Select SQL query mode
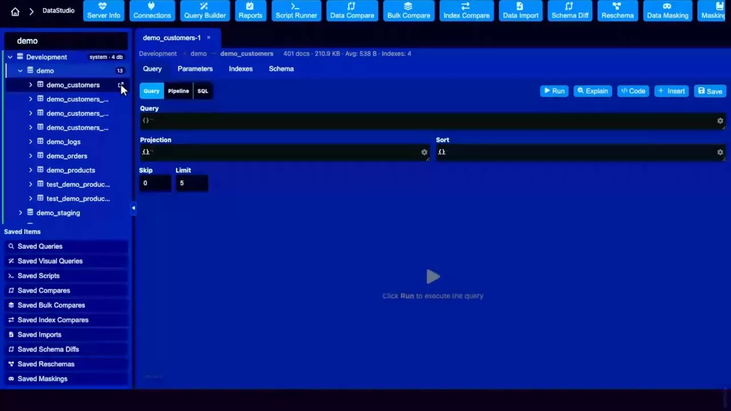Viewport: 731px width, 411px height. 203,91
